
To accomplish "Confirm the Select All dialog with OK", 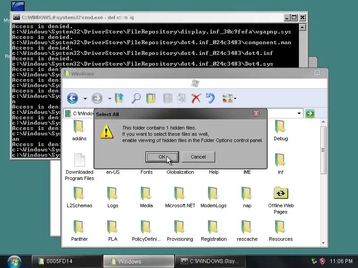I will 162,157.
